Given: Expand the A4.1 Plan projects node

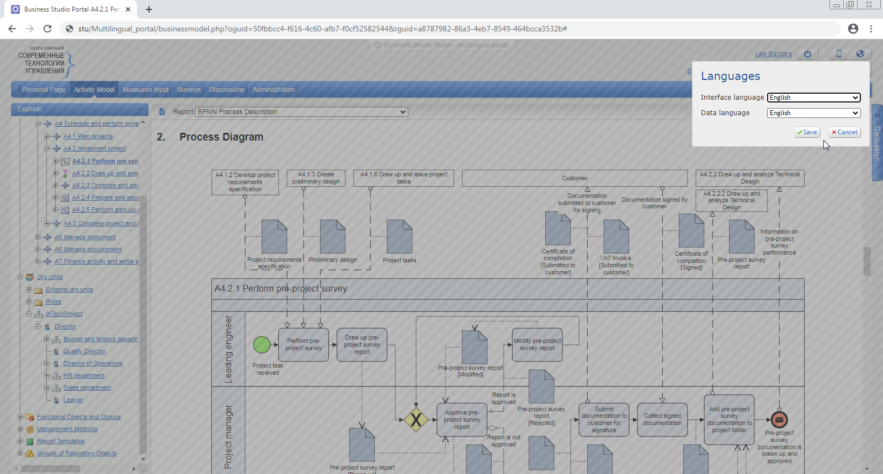Looking at the screenshot, I should pos(47,136).
